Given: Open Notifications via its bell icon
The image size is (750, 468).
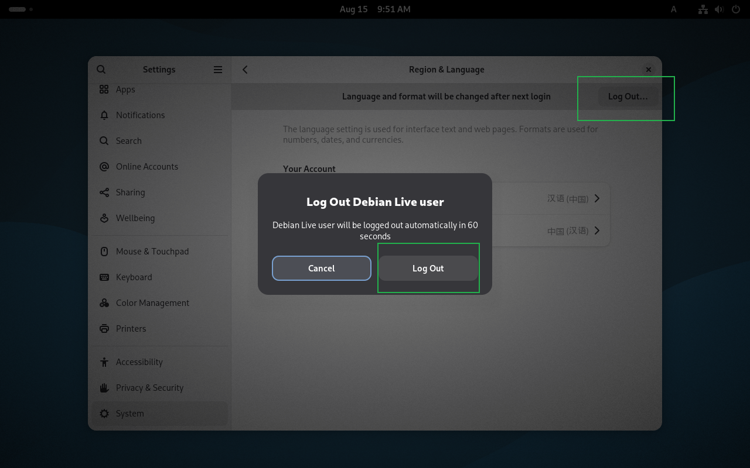Looking at the screenshot, I should pyautogui.click(x=104, y=115).
